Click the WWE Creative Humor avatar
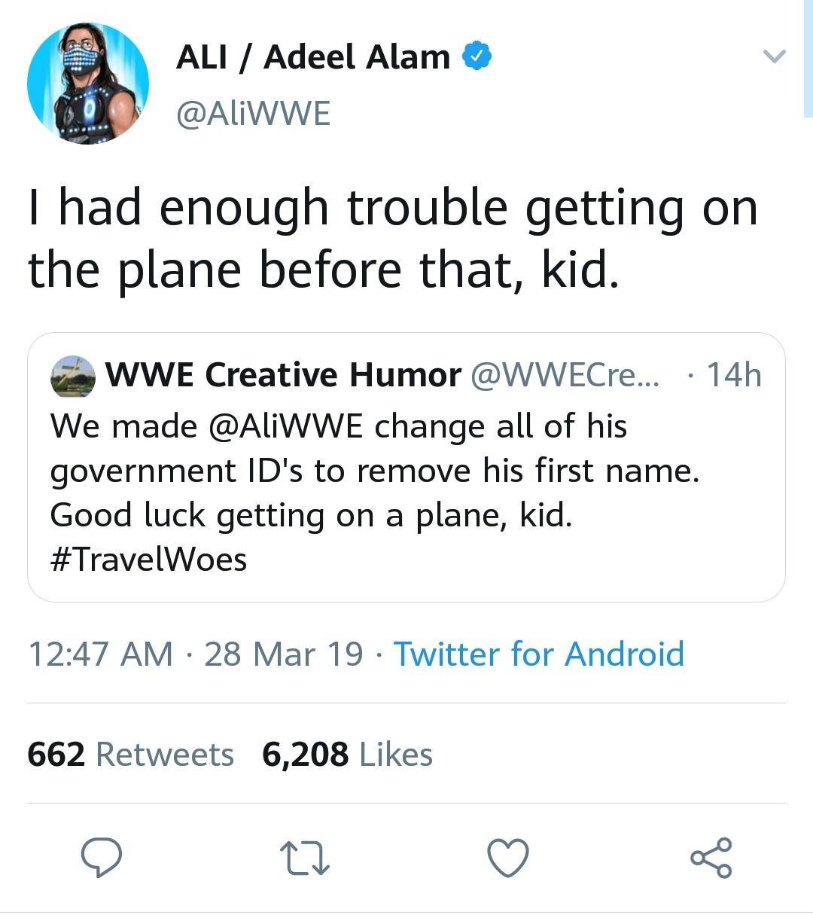 73,376
